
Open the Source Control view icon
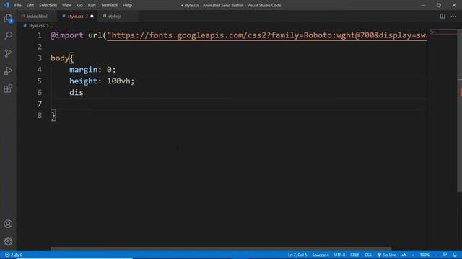click(x=8, y=53)
